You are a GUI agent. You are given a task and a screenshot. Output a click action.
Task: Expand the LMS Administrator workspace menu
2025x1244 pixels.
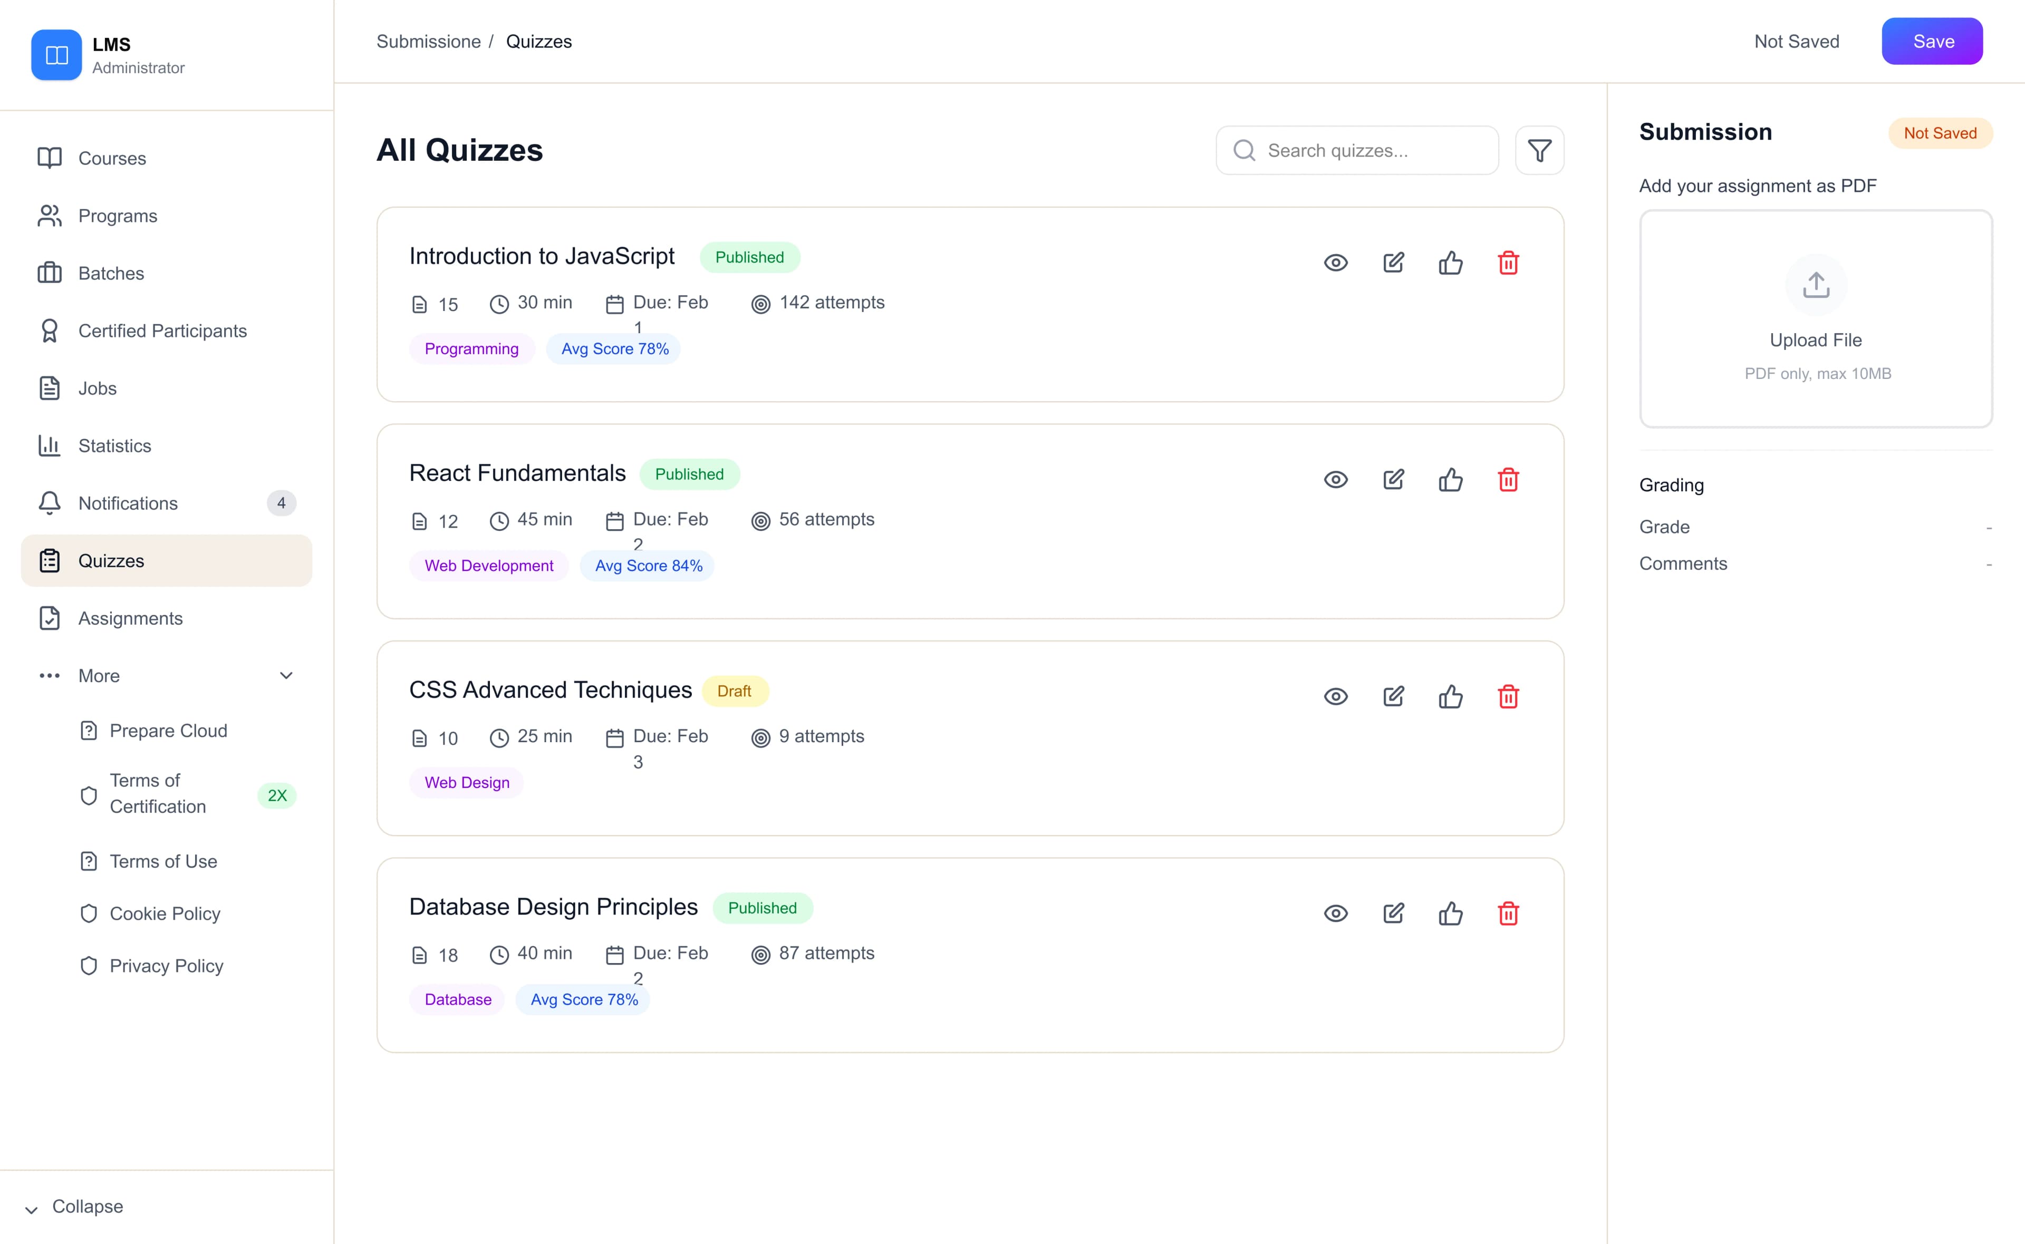pos(111,55)
